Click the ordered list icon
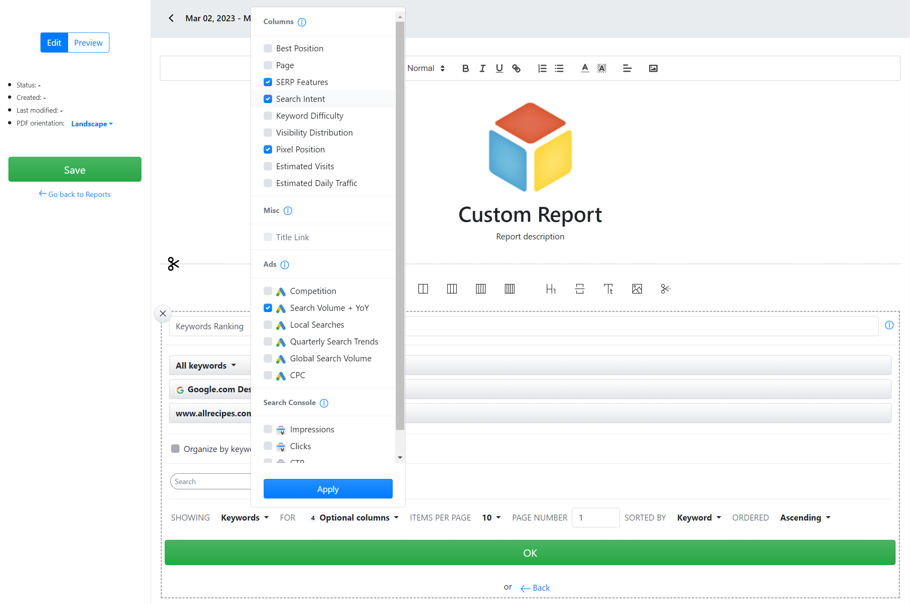Viewport: 910px width, 604px height. click(x=542, y=68)
